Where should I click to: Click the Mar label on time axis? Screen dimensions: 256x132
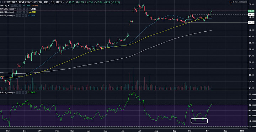point(73,131)
